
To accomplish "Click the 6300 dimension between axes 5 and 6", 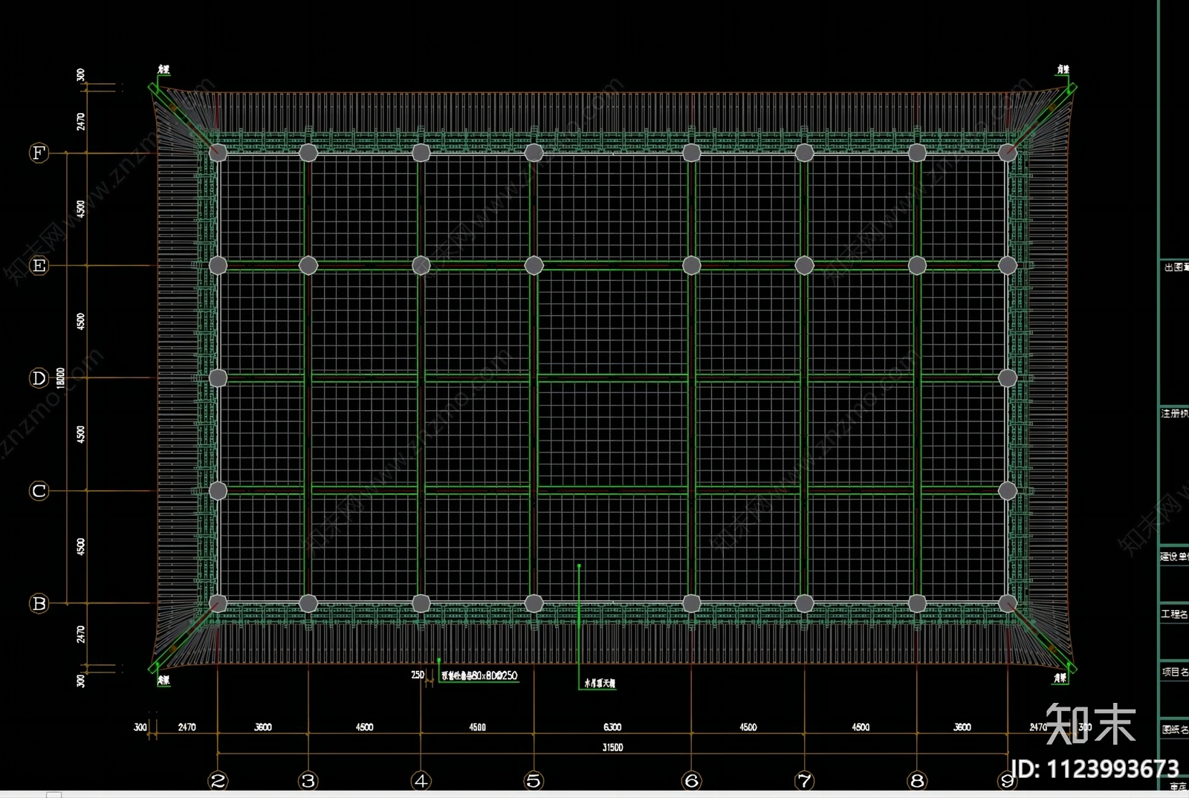I will coord(612,727).
